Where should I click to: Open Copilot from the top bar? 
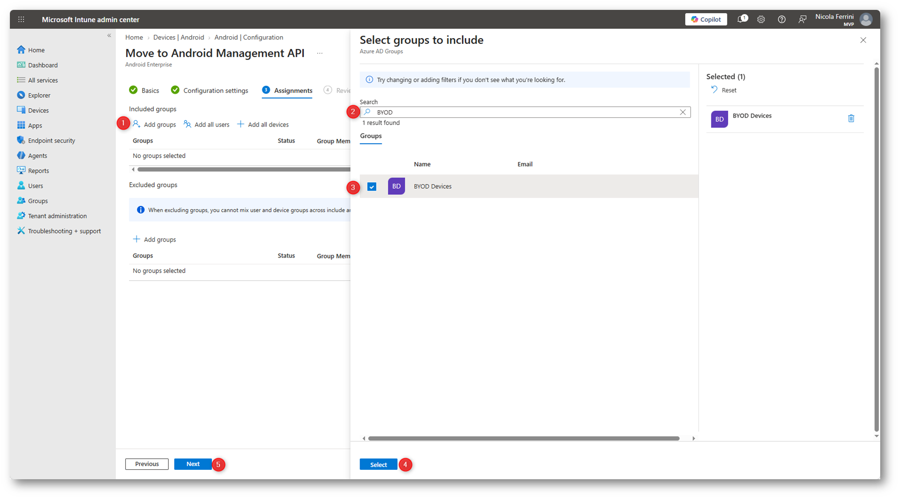point(706,19)
